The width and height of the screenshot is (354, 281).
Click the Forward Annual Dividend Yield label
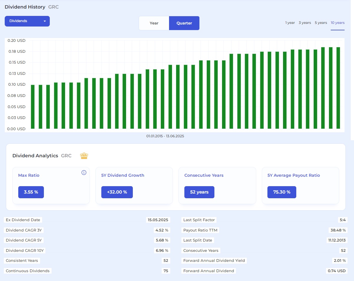214,260
